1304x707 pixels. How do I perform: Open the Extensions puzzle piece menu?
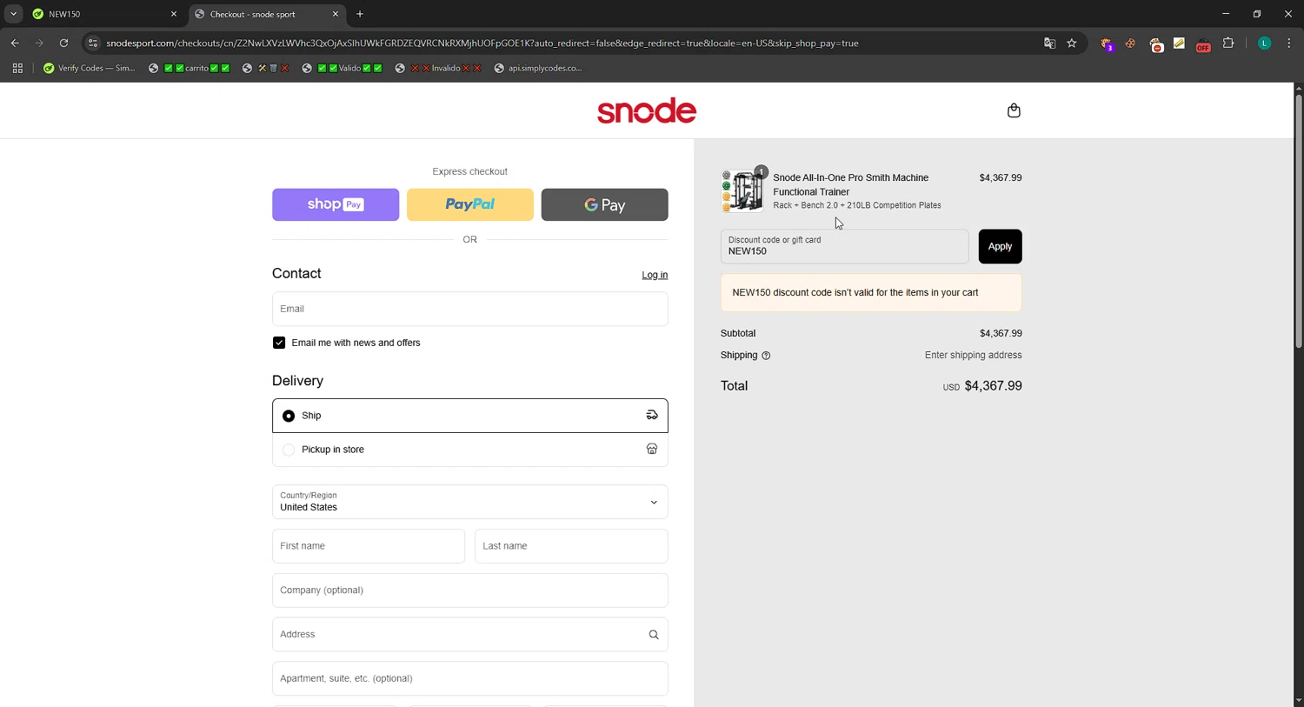point(1228,43)
